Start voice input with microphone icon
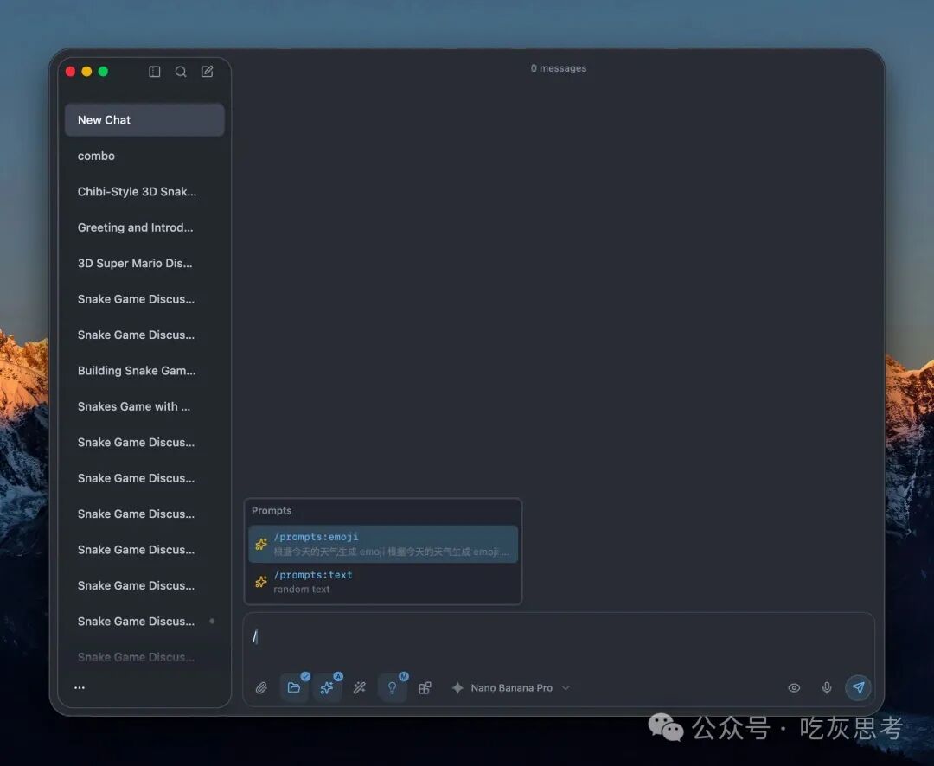The image size is (934, 766). tap(827, 688)
